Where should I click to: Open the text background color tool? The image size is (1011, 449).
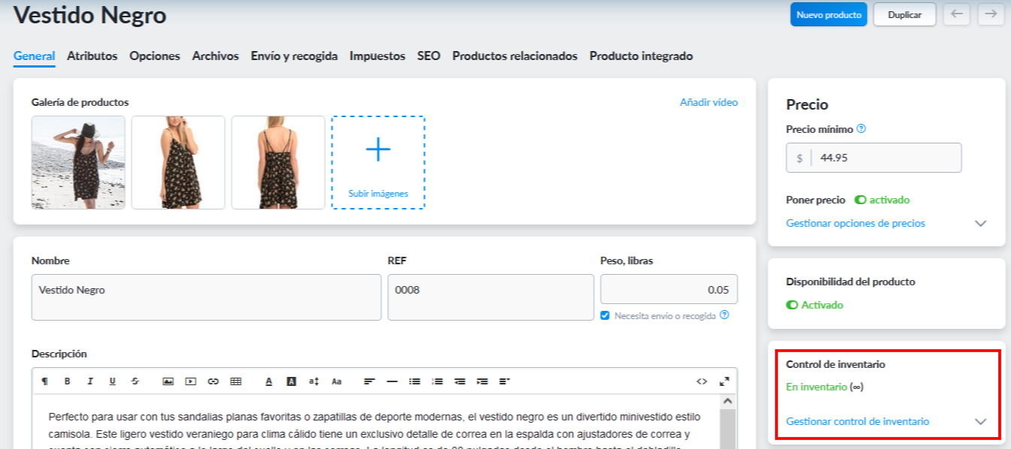(292, 381)
